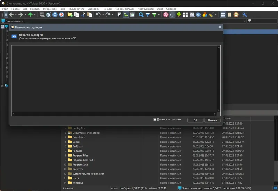278x191 pixels.
Task: Open dropdown arrow next to Redo
Action: click(x=112, y=15)
